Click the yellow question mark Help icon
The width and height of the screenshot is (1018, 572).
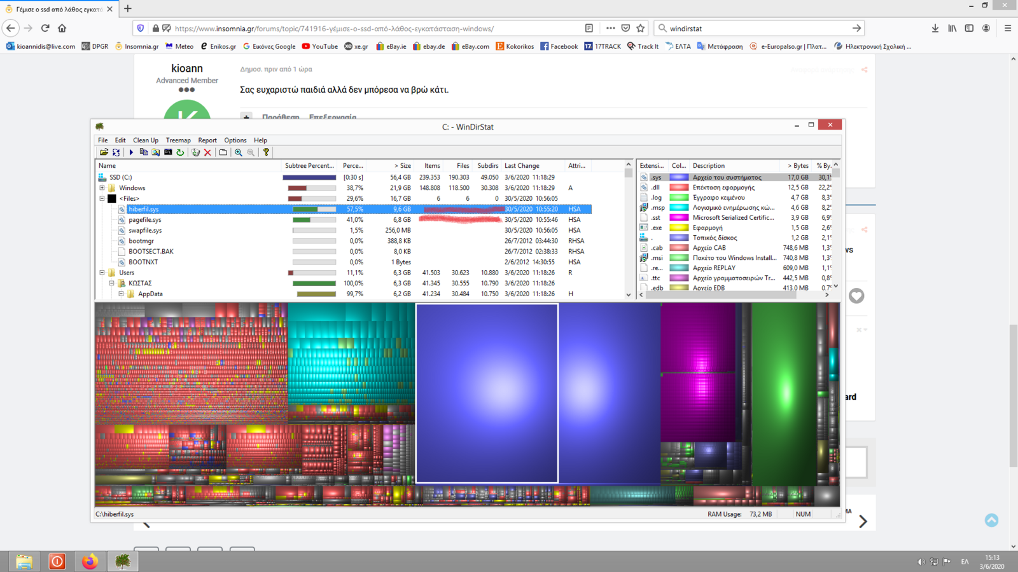(x=266, y=153)
